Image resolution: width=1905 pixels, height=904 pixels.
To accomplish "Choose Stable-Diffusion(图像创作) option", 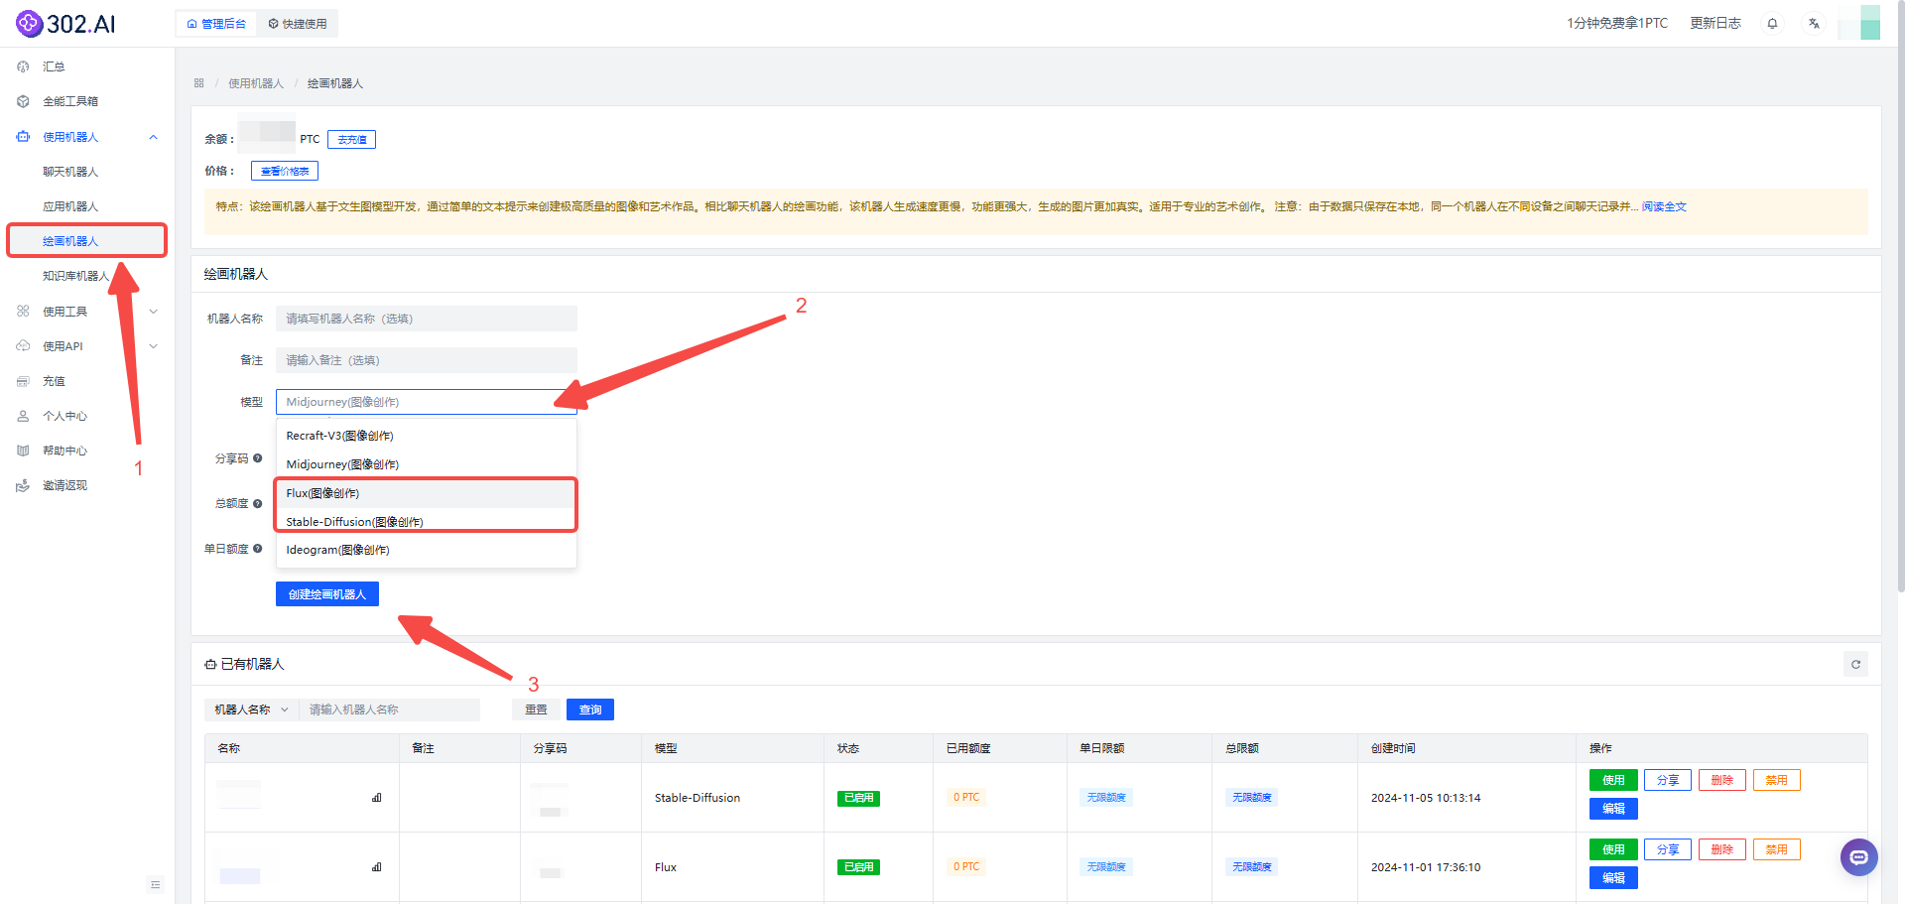I will (x=427, y=522).
